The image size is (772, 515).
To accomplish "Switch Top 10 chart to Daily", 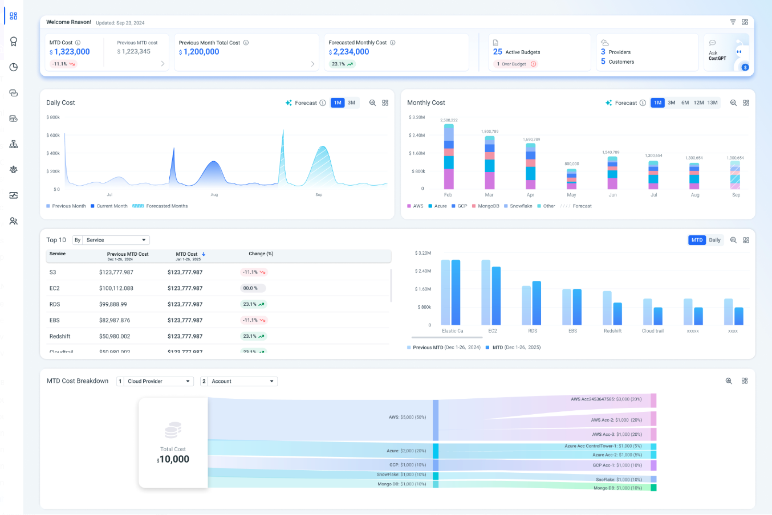I will click(x=714, y=240).
